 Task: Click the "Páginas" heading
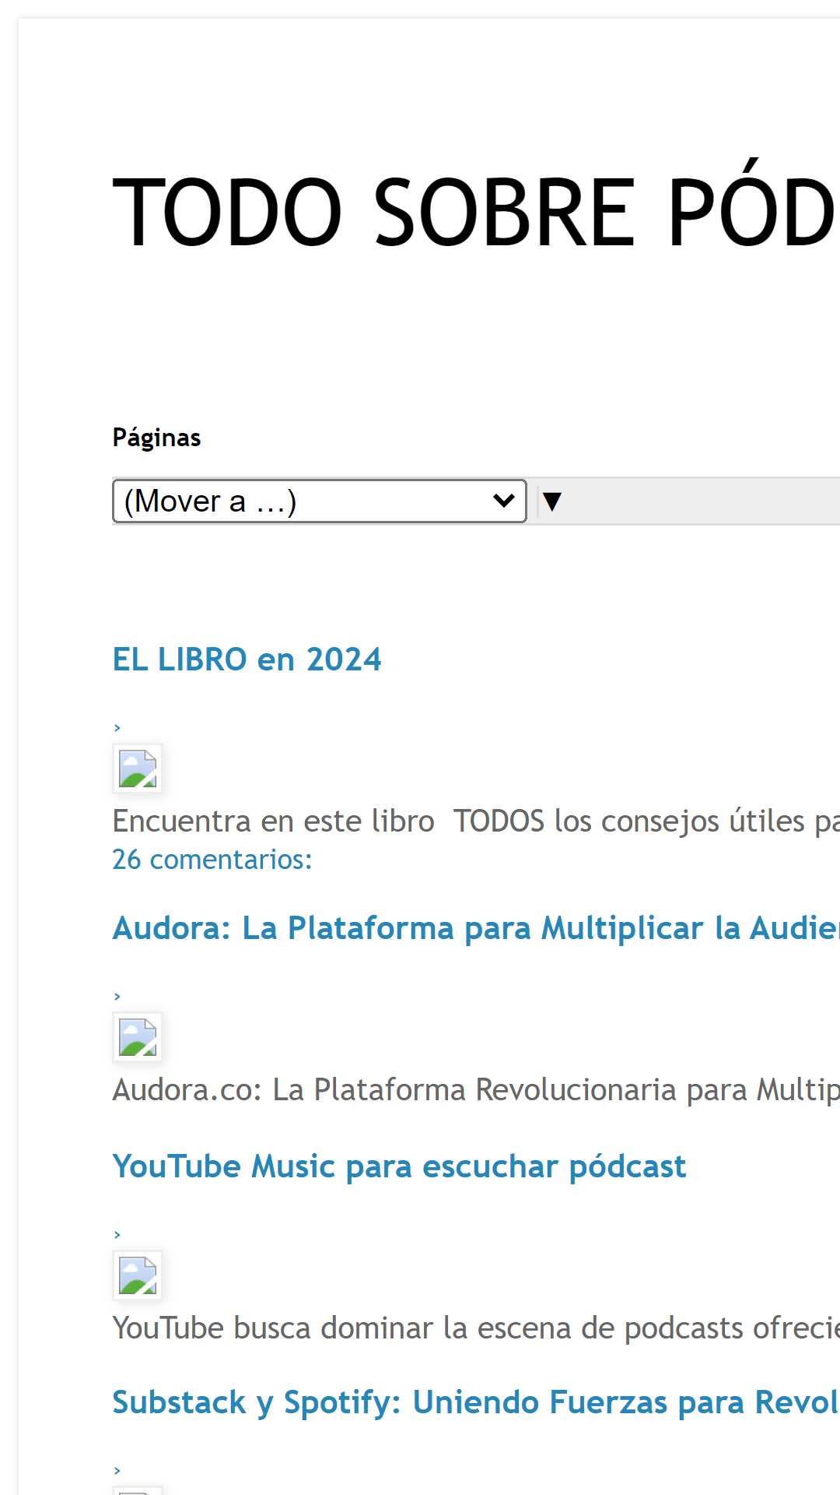click(x=157, y=438)
